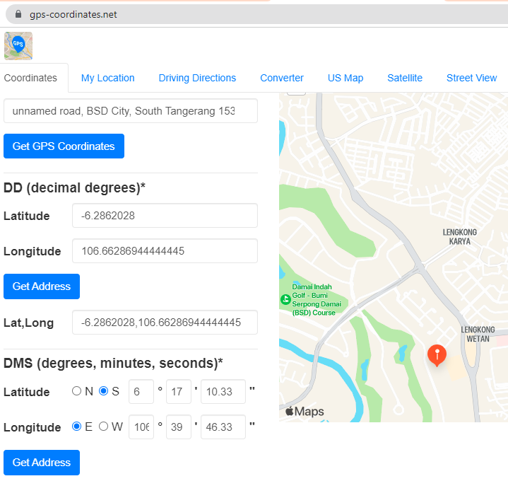Select the S latitude radio button
This screenshot has height=481, width=508.
click(x=103, y=391)
